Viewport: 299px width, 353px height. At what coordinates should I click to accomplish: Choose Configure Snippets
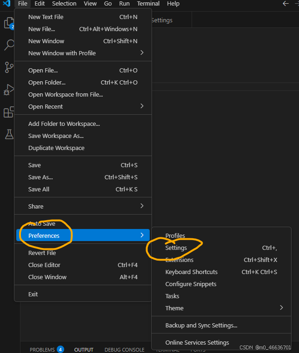(x=221, y=284)
